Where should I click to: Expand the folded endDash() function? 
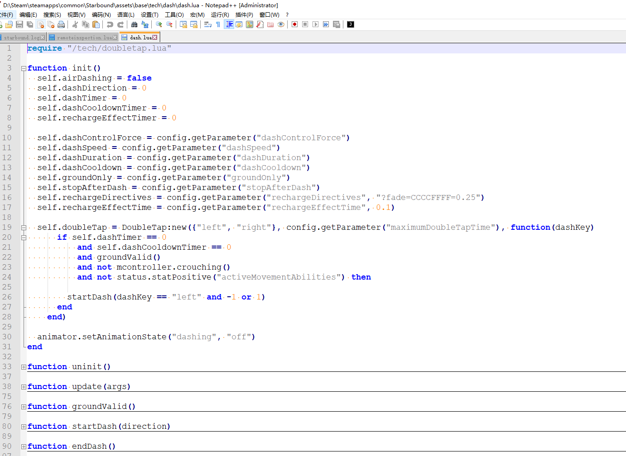[24, 446]
